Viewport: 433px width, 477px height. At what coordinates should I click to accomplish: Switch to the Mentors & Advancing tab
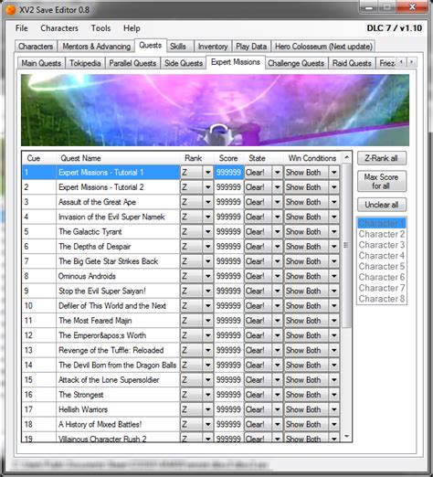(x=96, y=47)
